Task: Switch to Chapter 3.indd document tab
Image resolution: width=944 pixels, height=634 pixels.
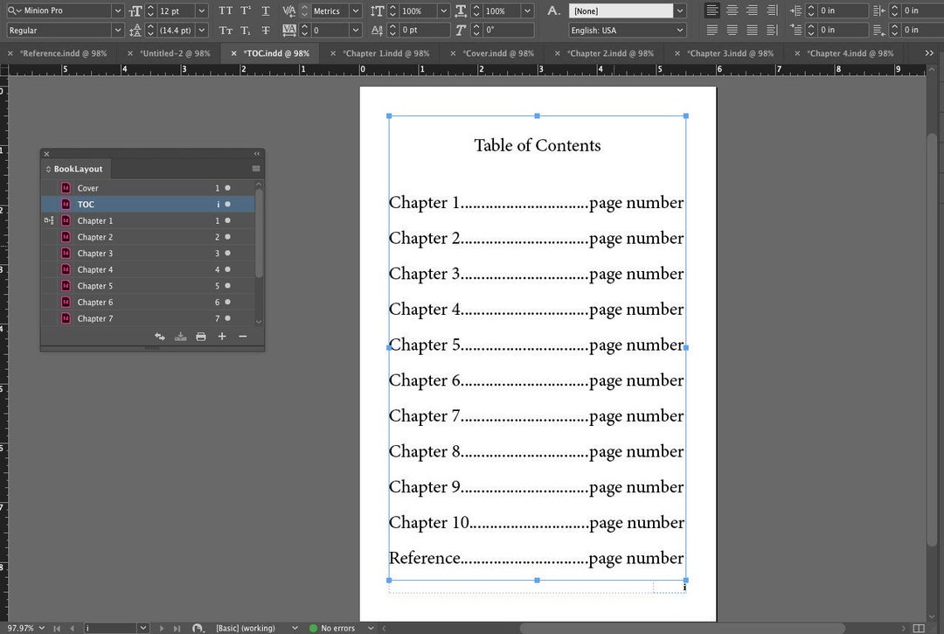Action: tap(730, 53)
